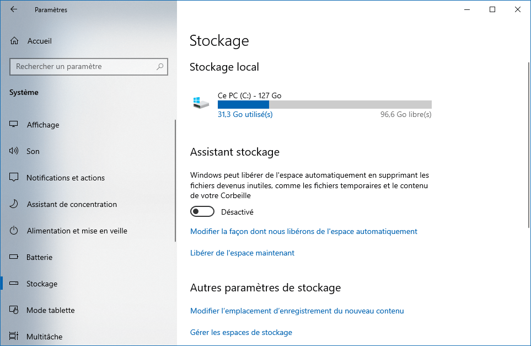Click the Batterie icon

[14, 257]
